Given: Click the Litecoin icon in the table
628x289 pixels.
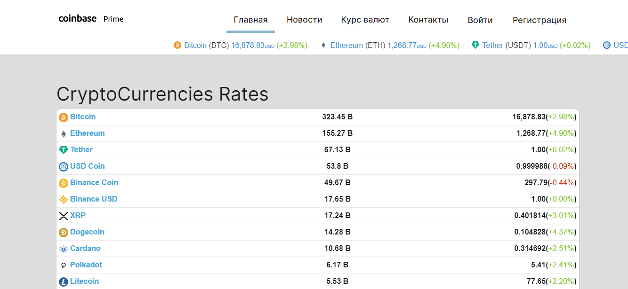Looking at the screenshot, I should 64,281.
